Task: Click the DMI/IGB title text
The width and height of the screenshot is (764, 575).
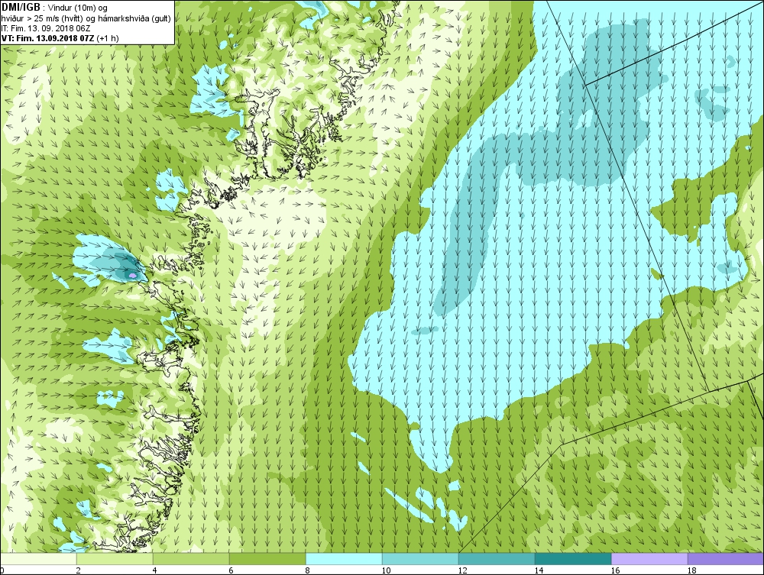Action: (x=21, y=8)
